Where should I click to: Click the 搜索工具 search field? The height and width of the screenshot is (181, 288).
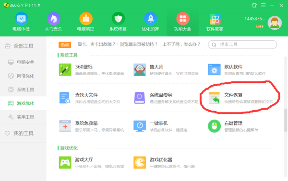(242, 45)
